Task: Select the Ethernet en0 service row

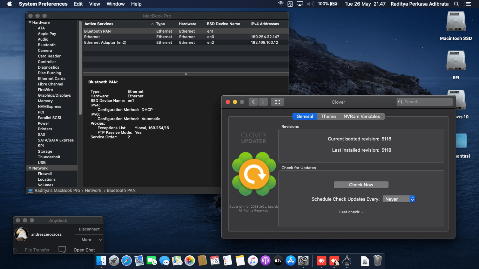Action: [185, 37]
